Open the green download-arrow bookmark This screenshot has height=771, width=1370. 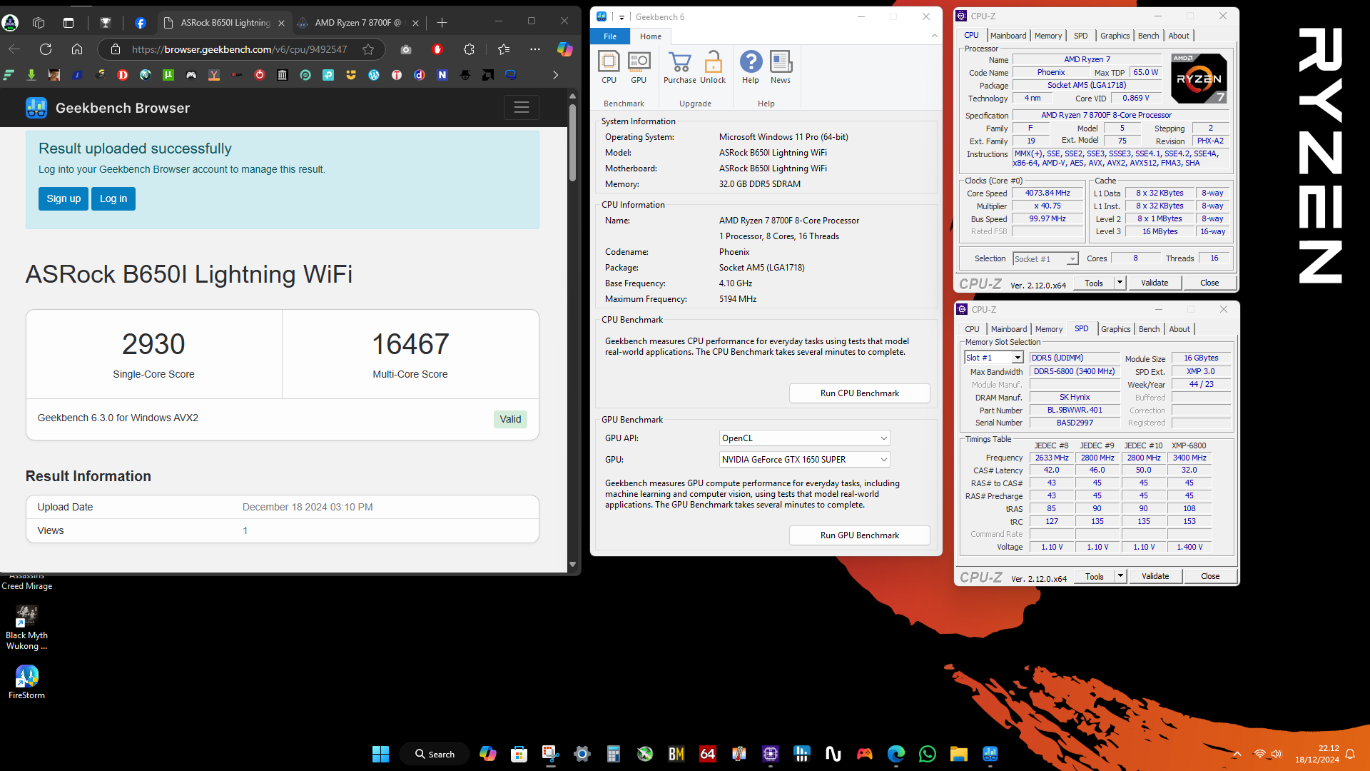coord(31,75)
